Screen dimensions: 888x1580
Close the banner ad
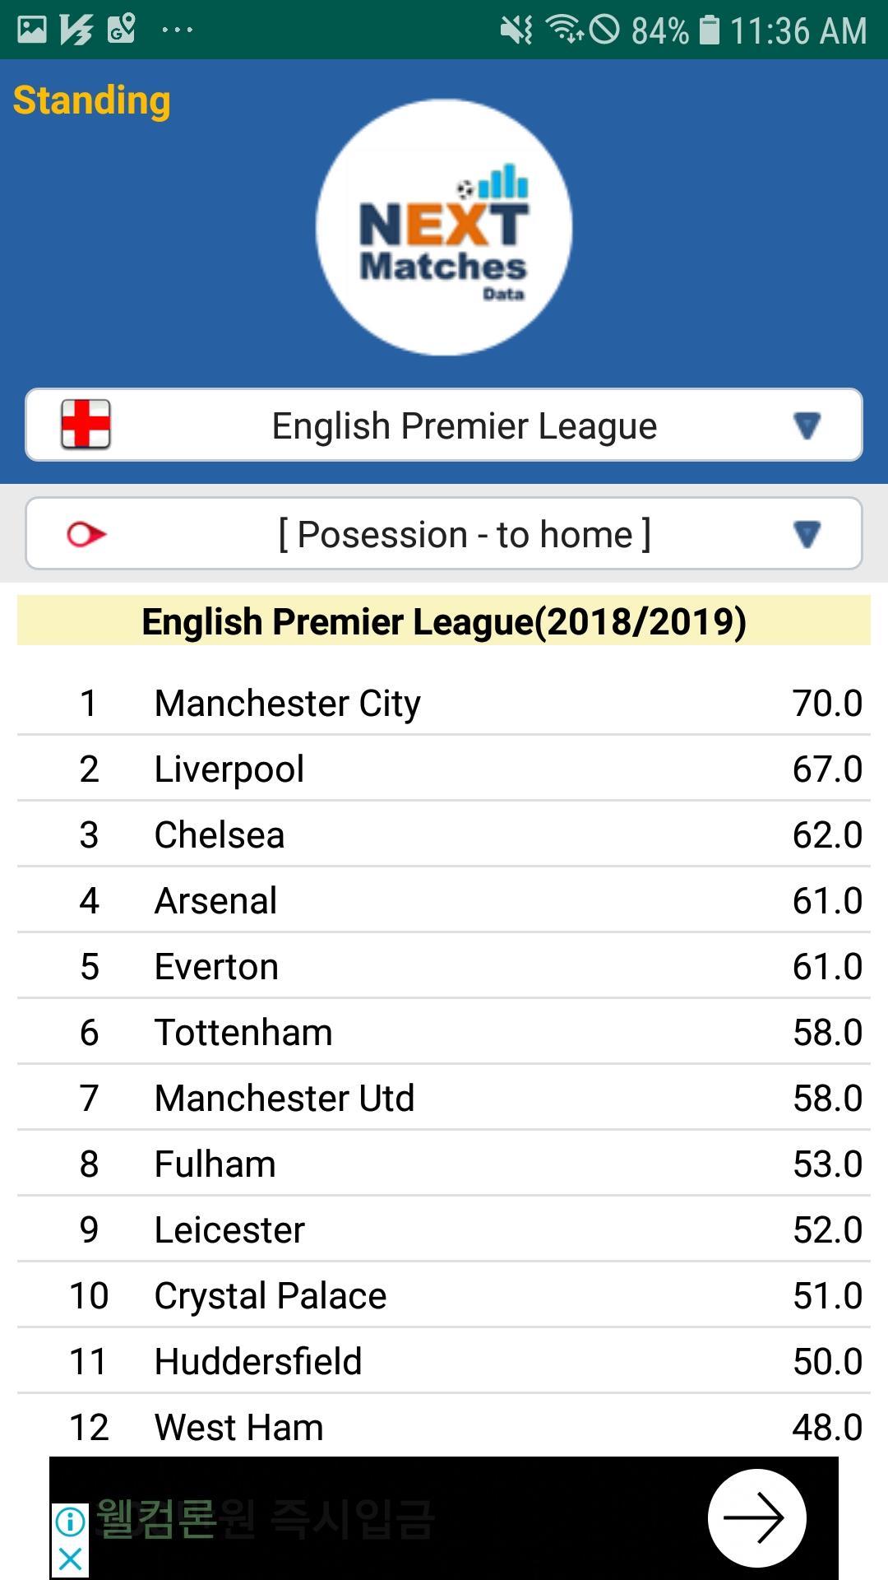point(71,1559)
